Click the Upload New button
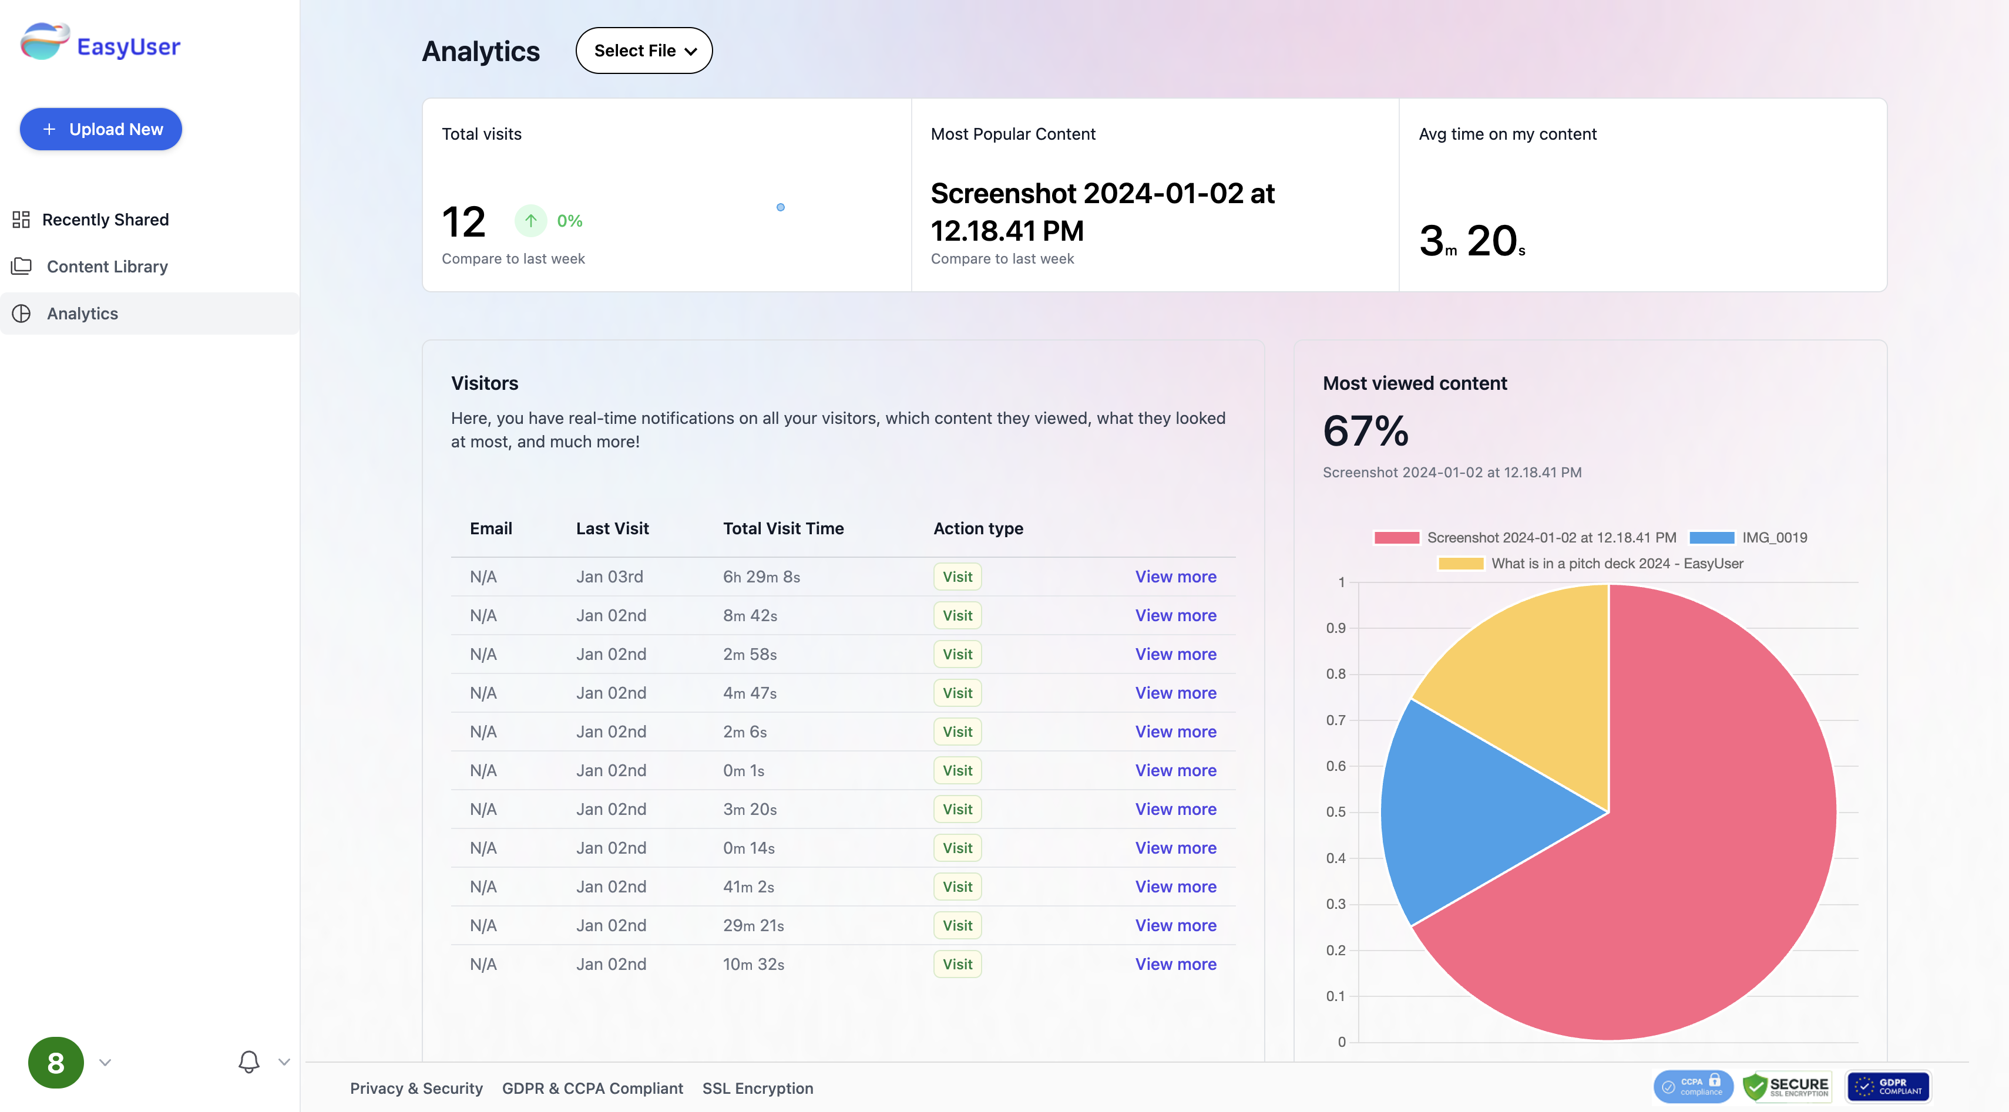The height and width of the screenshot is (1112, 2009). click(100, 129)
